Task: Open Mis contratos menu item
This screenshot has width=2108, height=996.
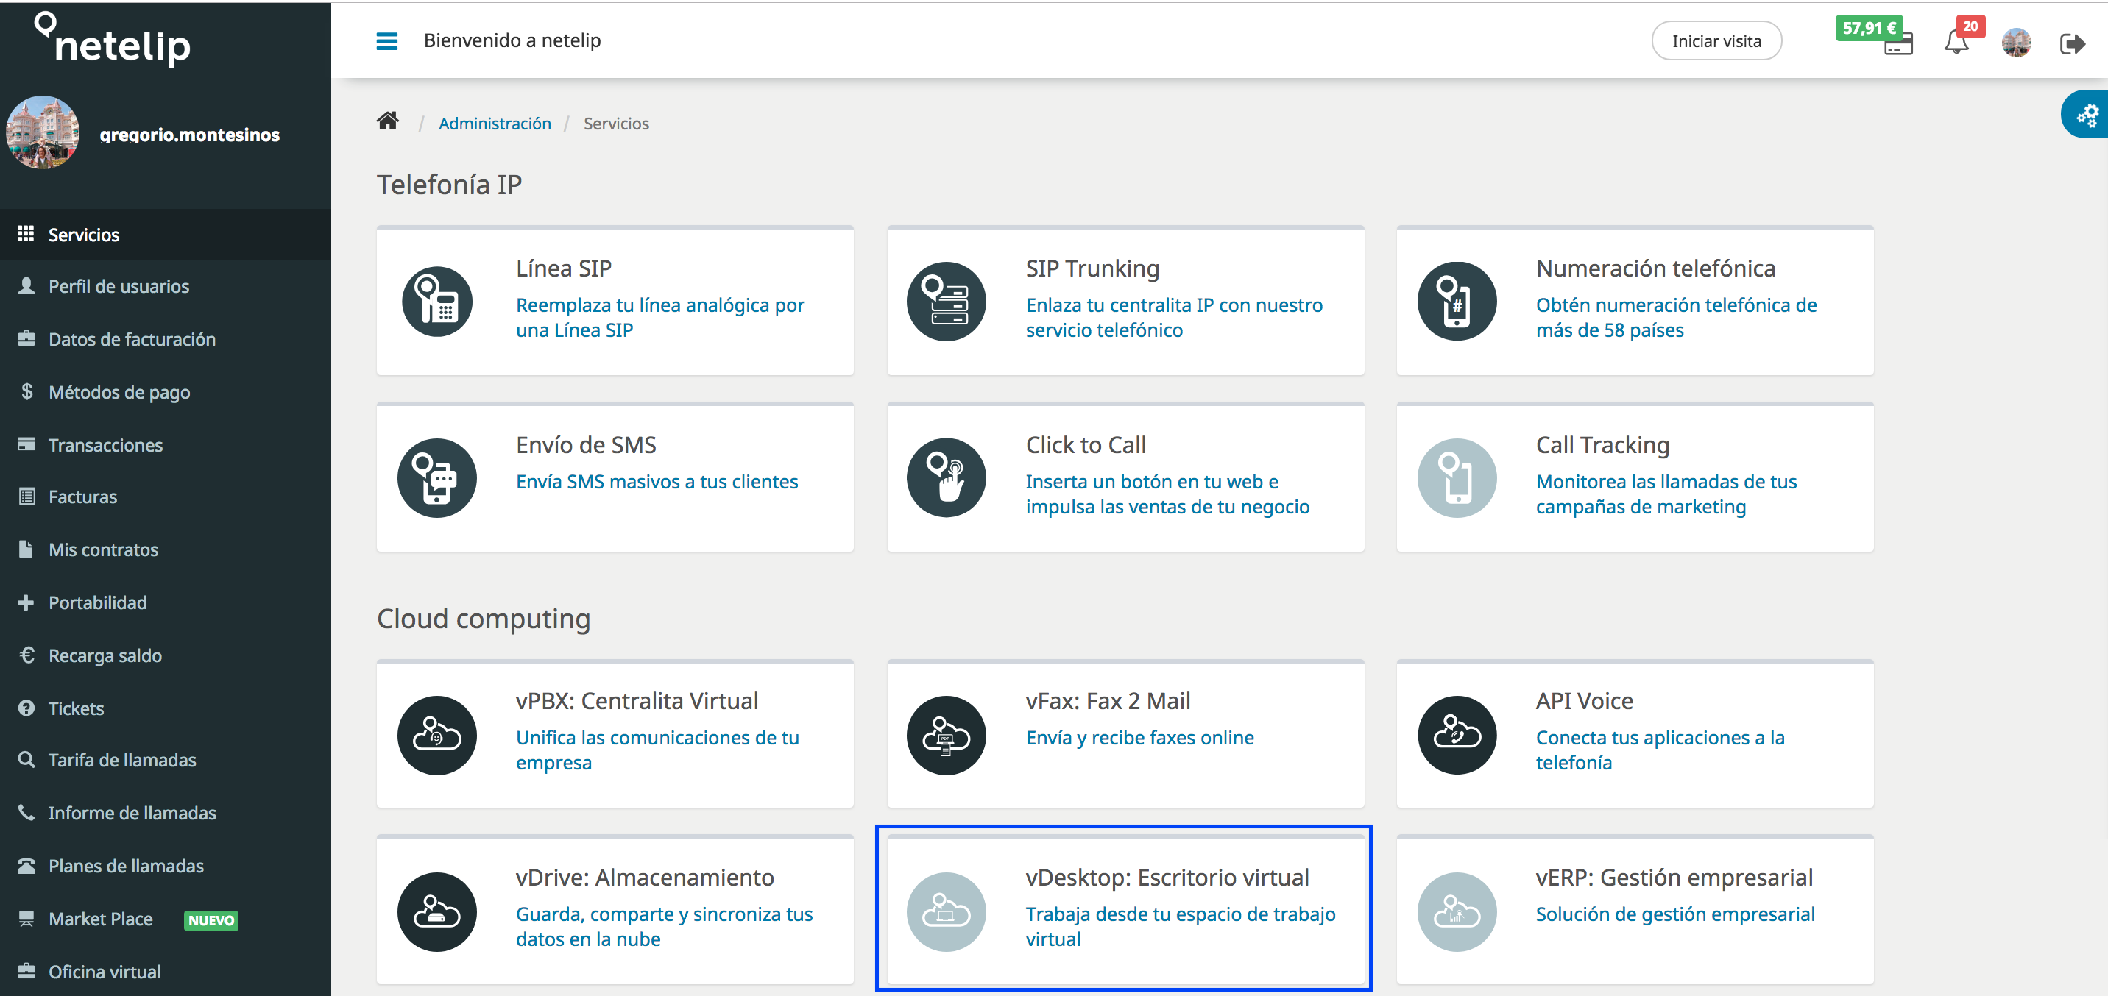Action: pyautogui.click(x=166, y=549)
